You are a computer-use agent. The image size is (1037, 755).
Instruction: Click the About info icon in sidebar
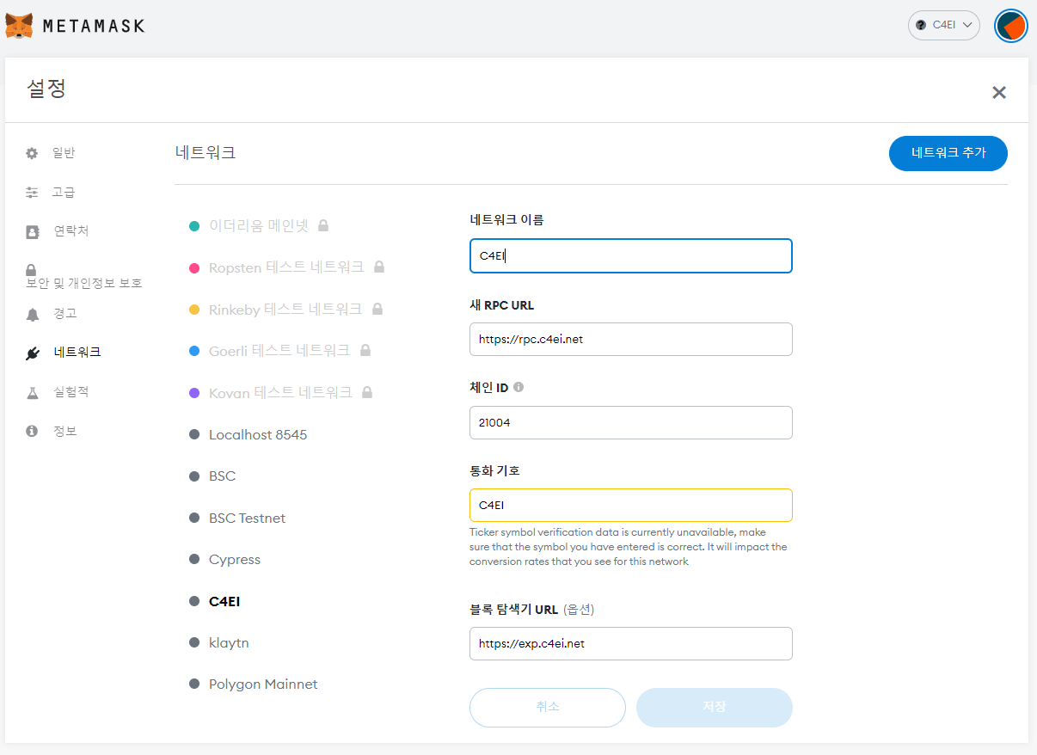[x=32, y=431]
